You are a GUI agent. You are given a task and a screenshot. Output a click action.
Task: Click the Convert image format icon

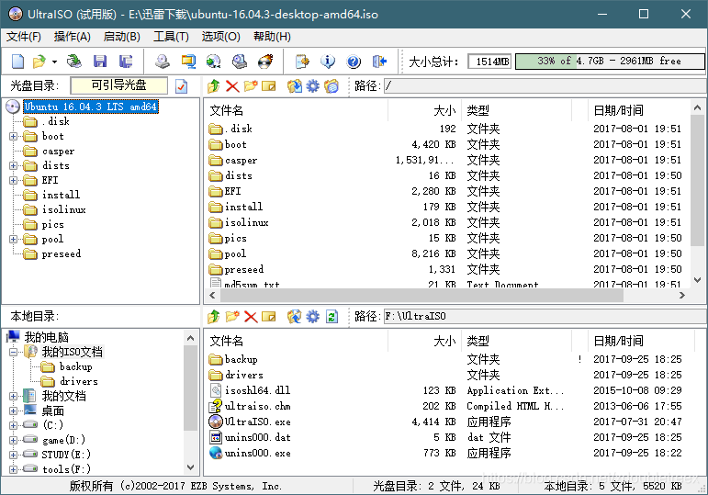214,61
